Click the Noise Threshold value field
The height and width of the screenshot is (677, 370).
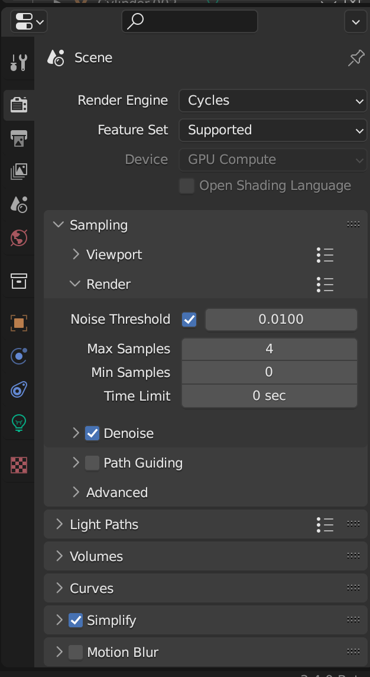(281, 320)
